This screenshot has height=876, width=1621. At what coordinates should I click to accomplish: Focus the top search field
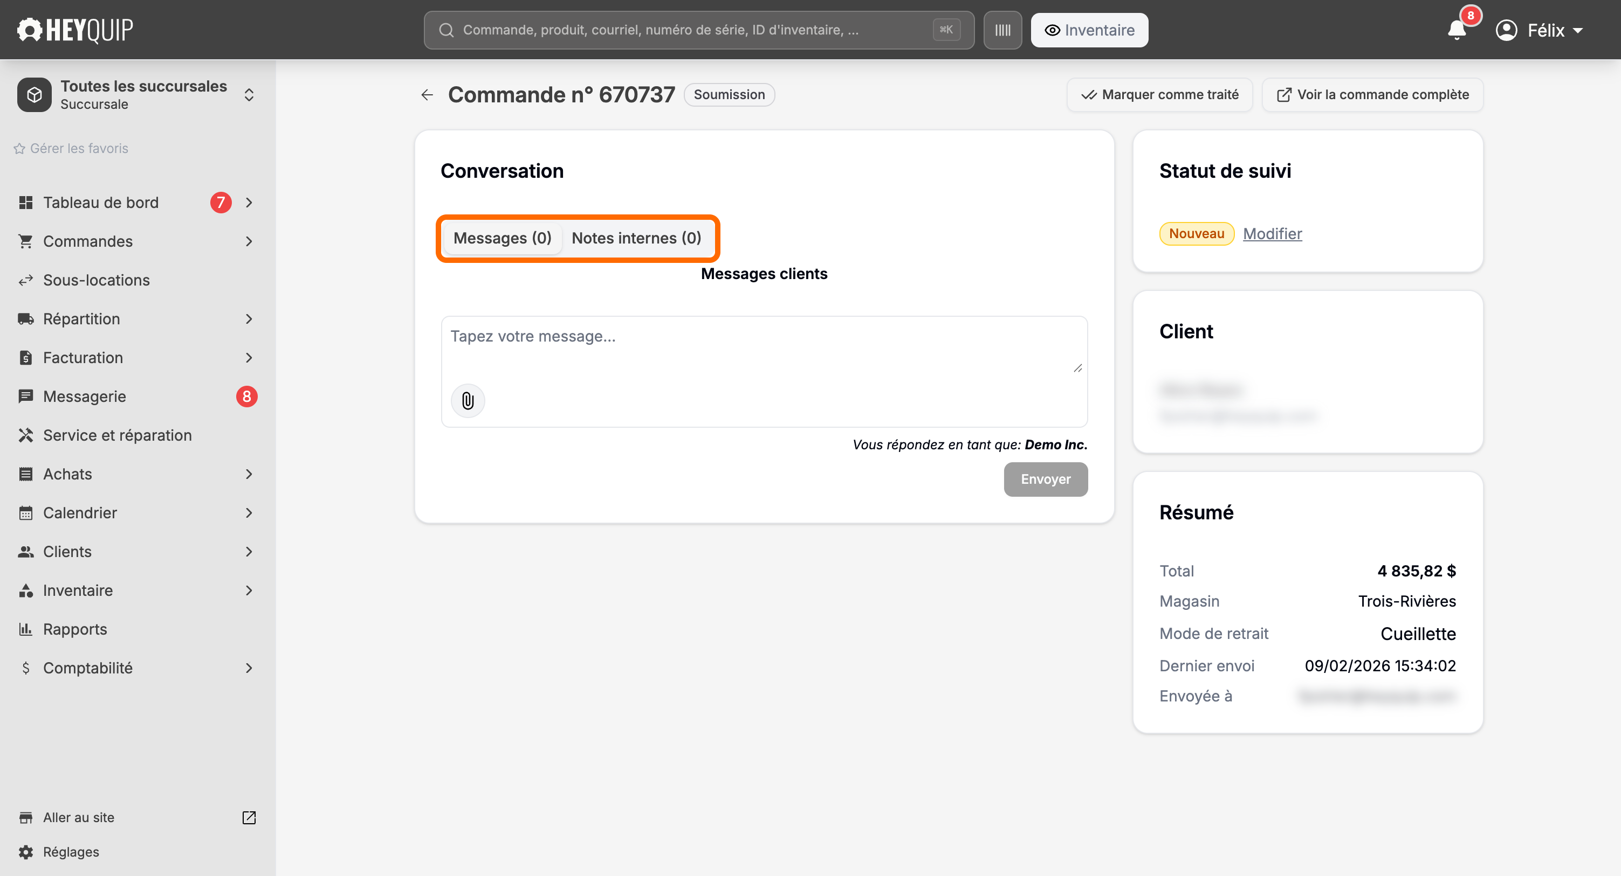698,30
